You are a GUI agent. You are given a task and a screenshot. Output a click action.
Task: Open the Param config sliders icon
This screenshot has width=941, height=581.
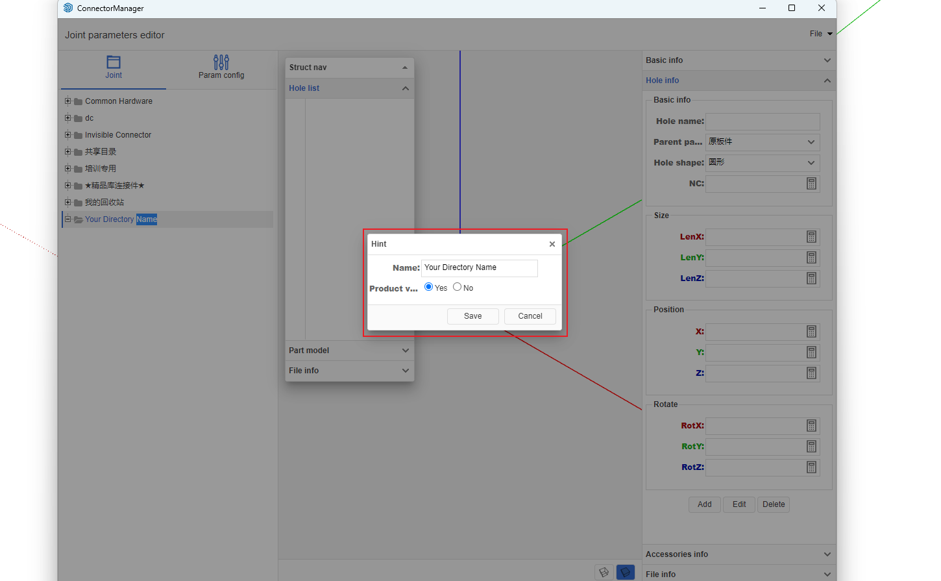click(221, 62)
